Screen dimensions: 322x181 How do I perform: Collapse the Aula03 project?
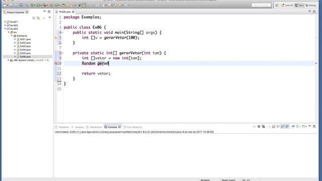pyautogui.click(x=5, y=29)
